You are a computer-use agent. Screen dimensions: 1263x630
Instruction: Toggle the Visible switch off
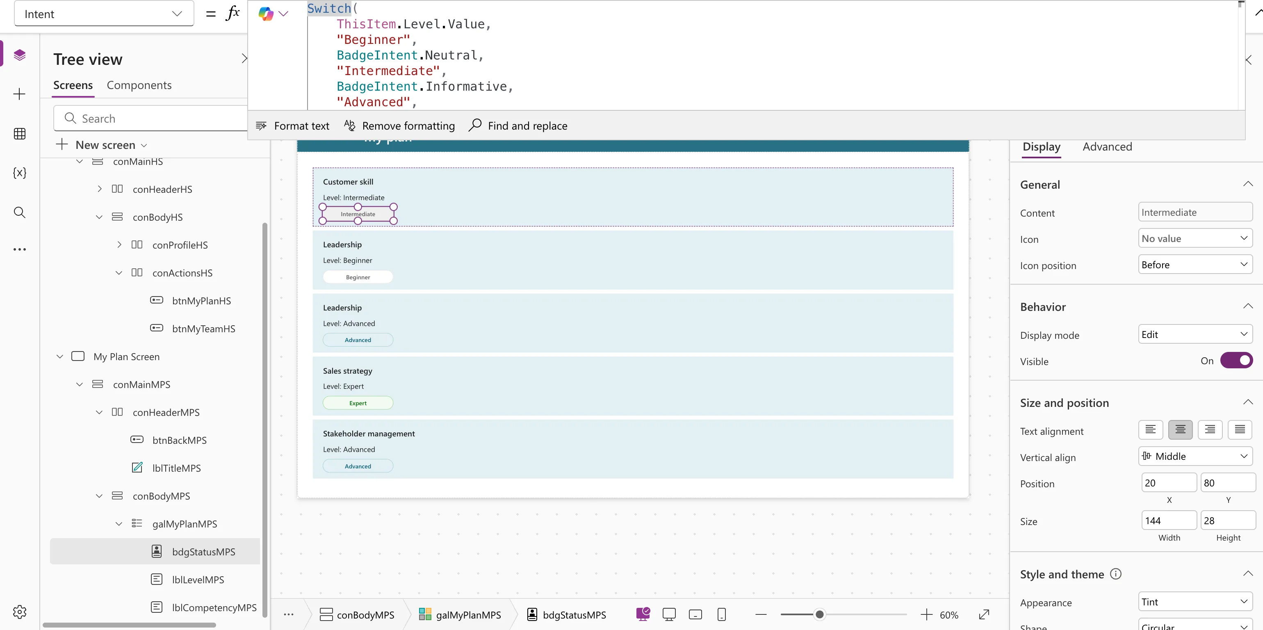pyautogui.click(x=1236, y=361)
